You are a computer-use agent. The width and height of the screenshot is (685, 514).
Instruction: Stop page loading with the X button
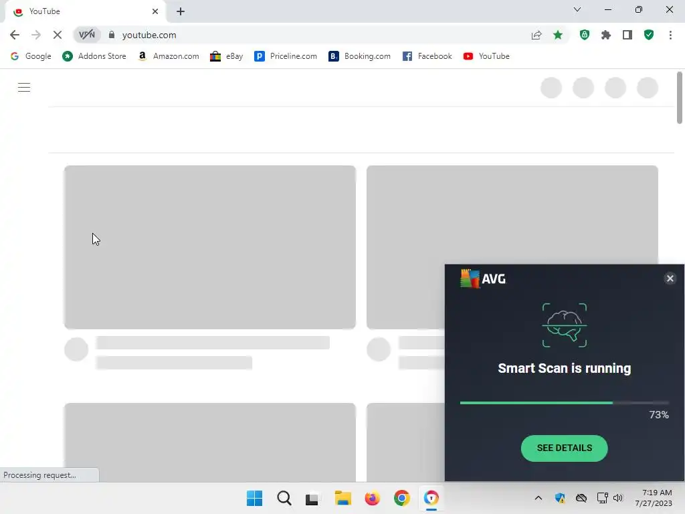[x=58, y=35]
